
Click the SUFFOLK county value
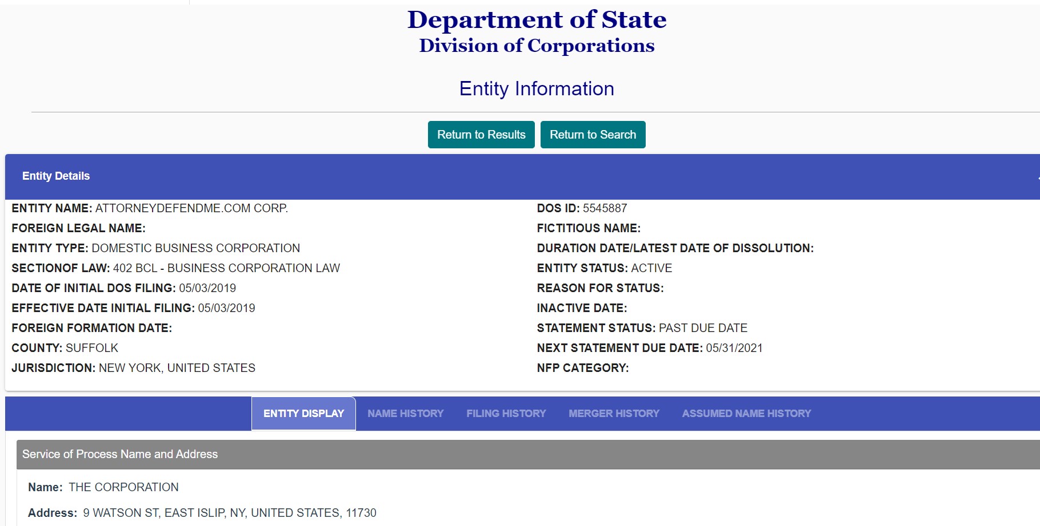[x=92, y=348]
